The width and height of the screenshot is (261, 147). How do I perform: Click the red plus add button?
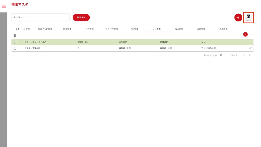click(x=238, y=18)
